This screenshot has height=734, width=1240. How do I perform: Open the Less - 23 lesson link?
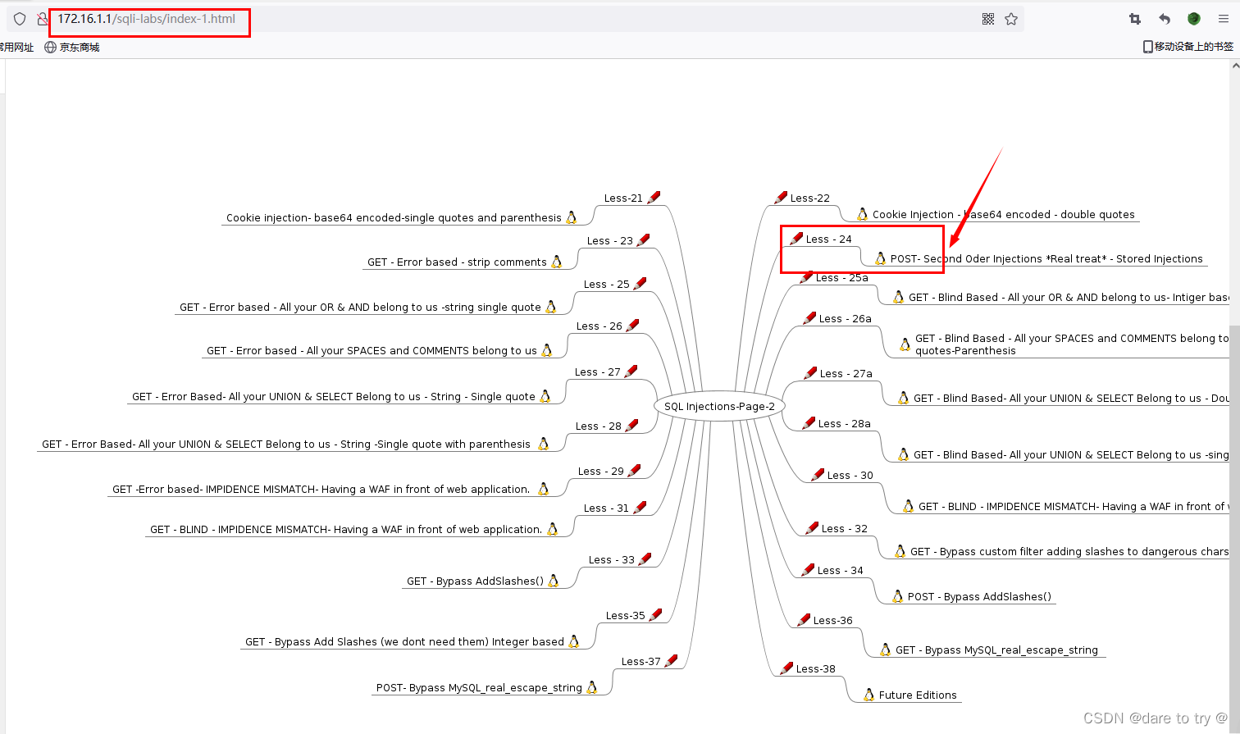610,240
